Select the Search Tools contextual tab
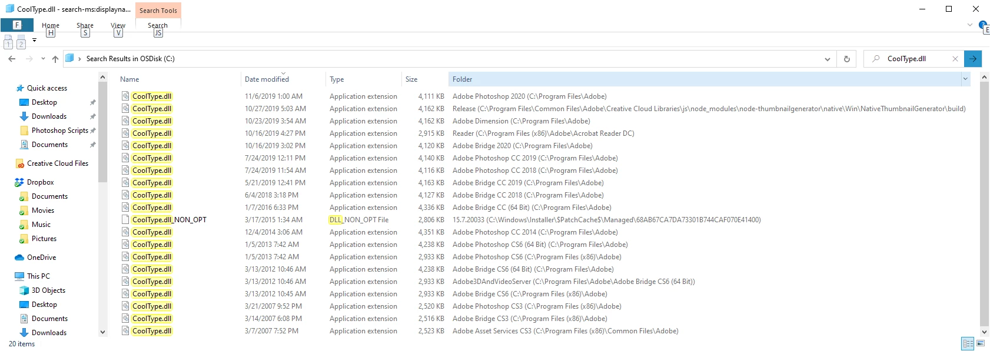 (x=158, y=11)
